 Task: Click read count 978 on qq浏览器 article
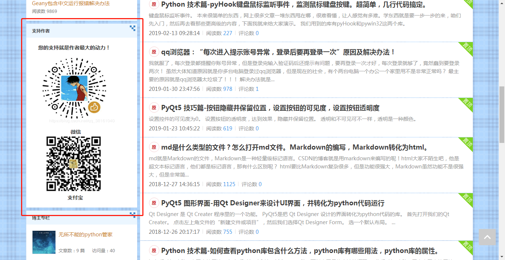(x=228, y=89)
